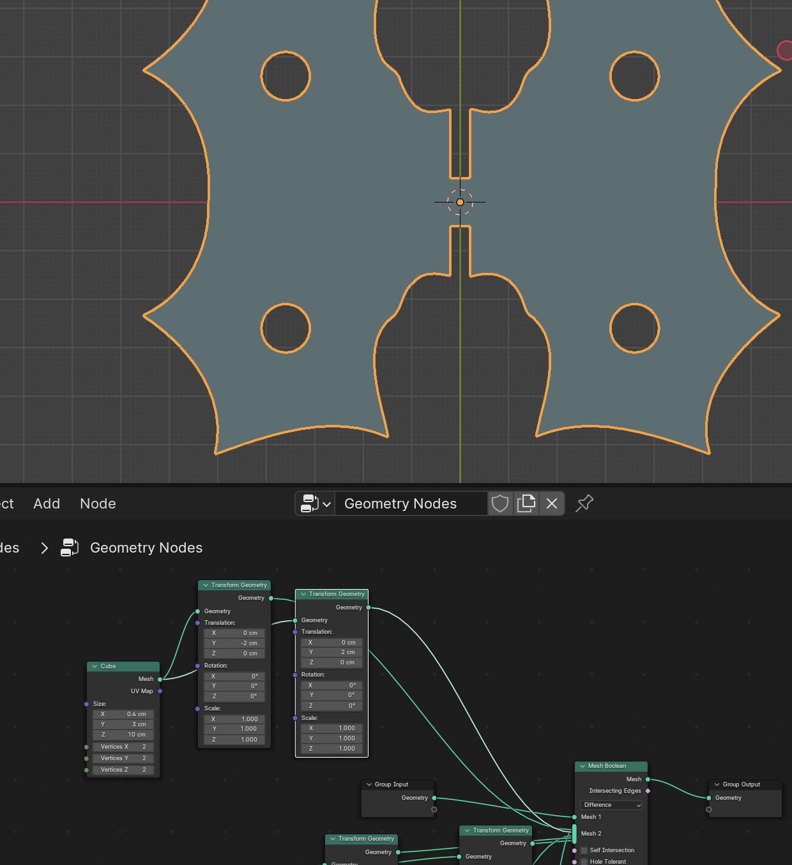This screenshot has height=865, width=792.
Task: Unlink the Geometry Nodes group with X
Action: point(552,503)
